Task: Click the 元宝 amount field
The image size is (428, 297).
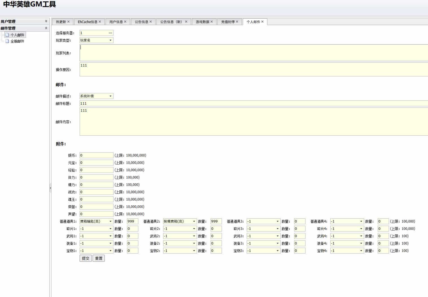Action: [x=96, y=163]
